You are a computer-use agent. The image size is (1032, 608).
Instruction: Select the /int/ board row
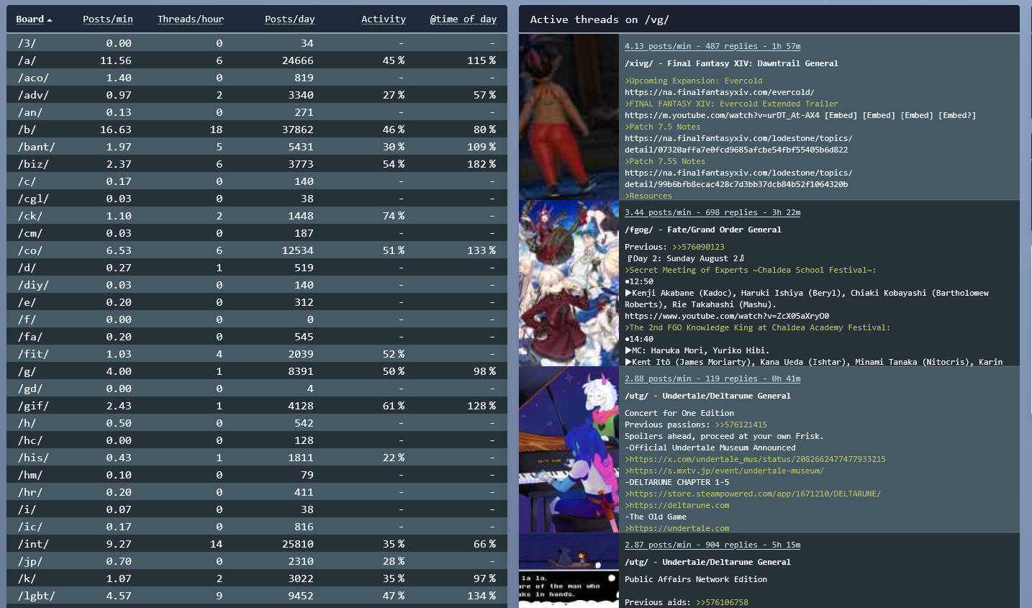click(x=257, y=544)
